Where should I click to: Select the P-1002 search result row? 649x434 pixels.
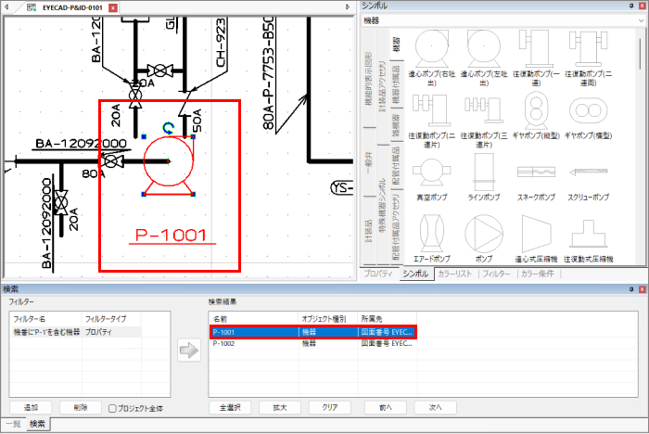[x=312, y=342]
